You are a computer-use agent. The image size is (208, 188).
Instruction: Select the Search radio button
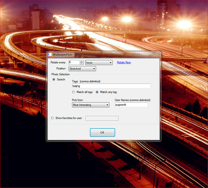click(54, 79)
